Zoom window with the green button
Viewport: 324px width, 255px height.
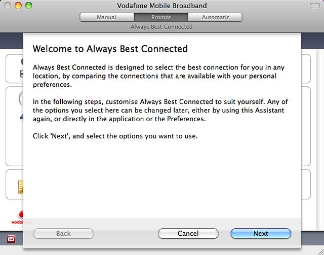coord(29,6)
